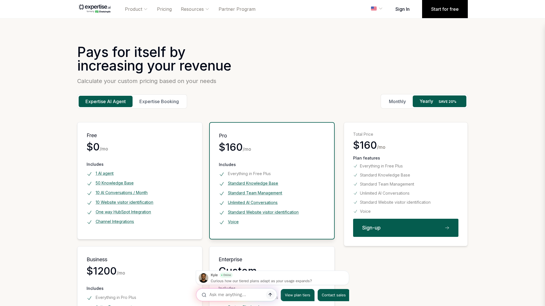Image resolution: width=545 pixels, height=306 pixels.
Task: Switch billing to Monthly
Action: [x=397, y=101]
